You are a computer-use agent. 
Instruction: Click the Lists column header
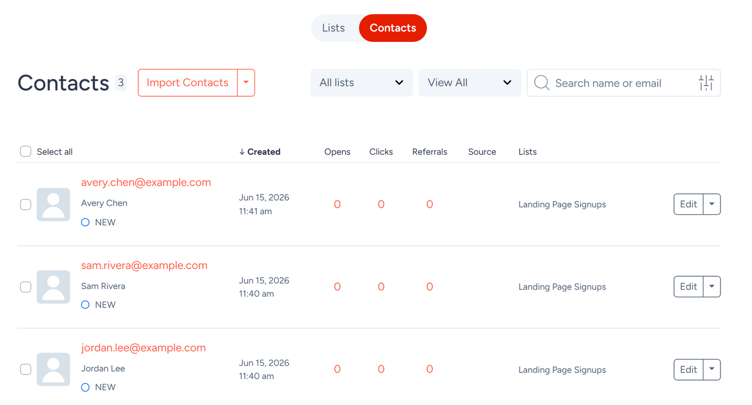pyautogui.click(x=528, y=152)
